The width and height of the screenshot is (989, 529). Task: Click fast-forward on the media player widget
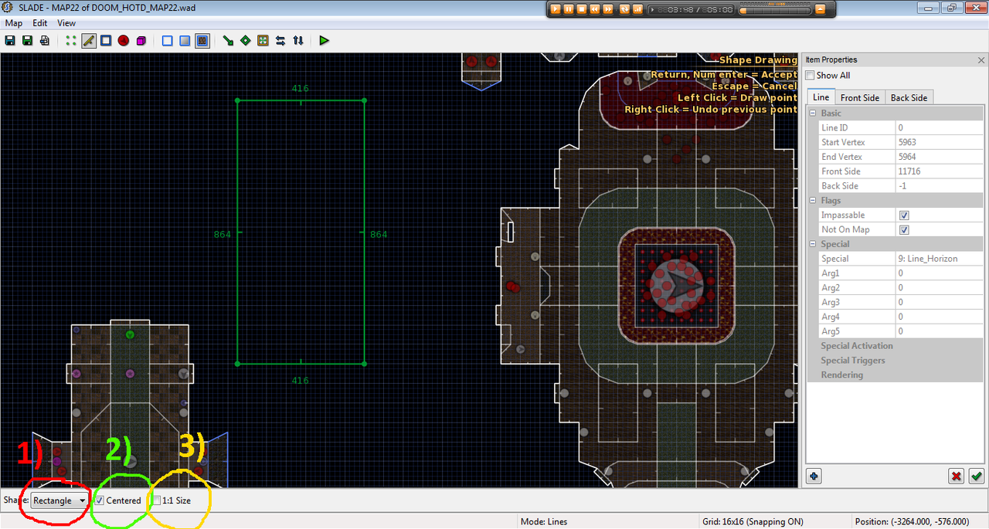608,9
